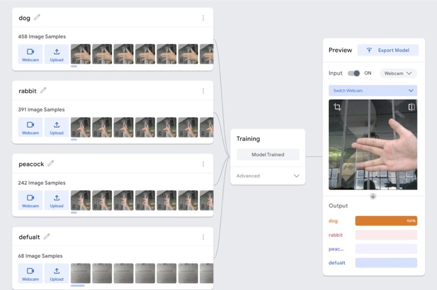Click the dog 100% confidence bar

[x=386, y=221]
